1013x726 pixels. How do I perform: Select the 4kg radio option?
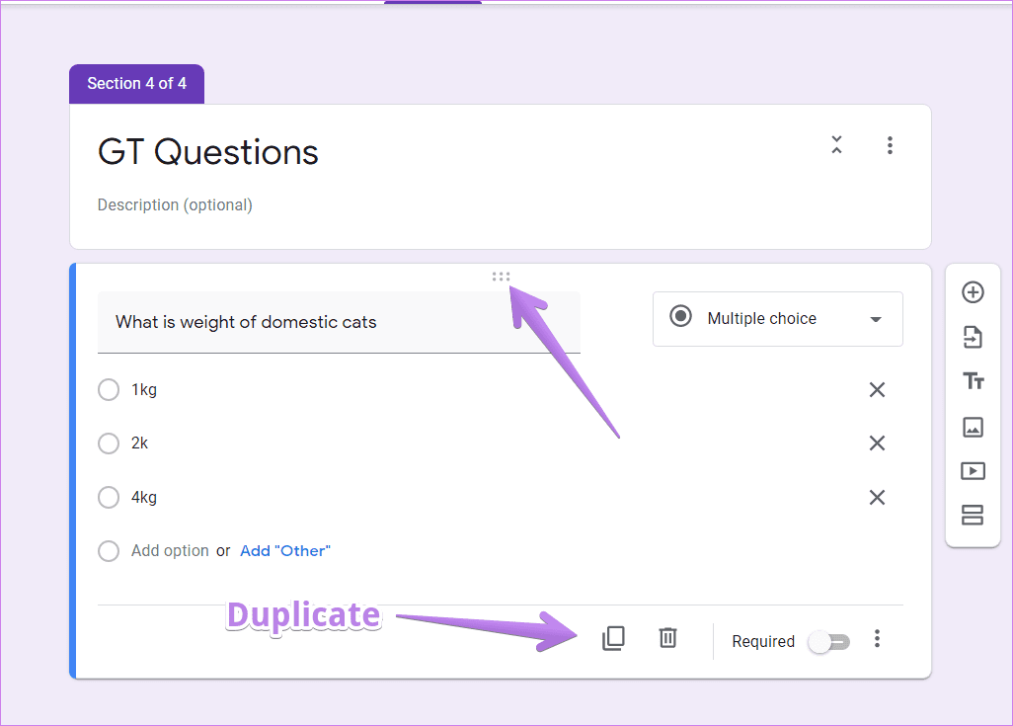pos(109,497)
